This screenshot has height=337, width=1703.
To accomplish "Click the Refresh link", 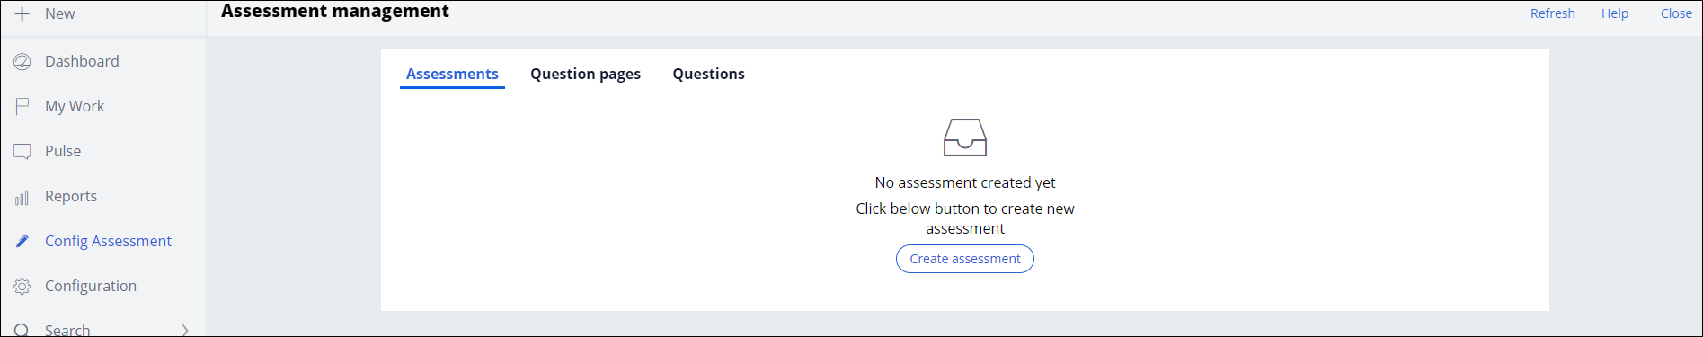I will click(1552, 13).
